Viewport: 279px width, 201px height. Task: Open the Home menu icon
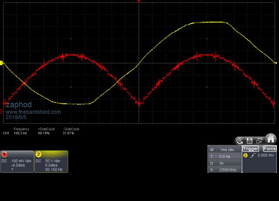point(271,139)
